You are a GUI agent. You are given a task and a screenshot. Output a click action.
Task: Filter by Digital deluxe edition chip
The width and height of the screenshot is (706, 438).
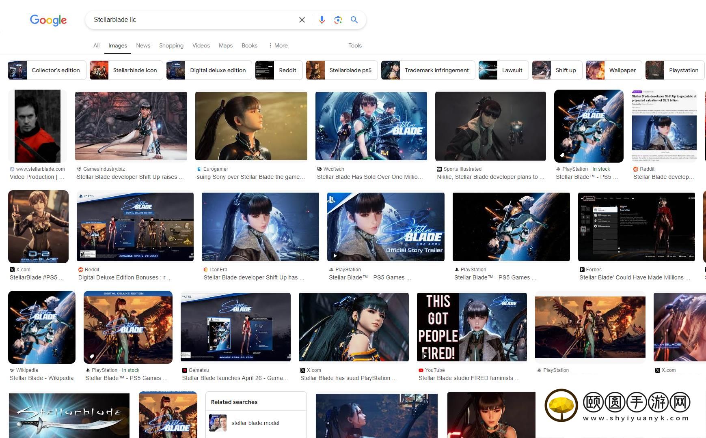209,70
